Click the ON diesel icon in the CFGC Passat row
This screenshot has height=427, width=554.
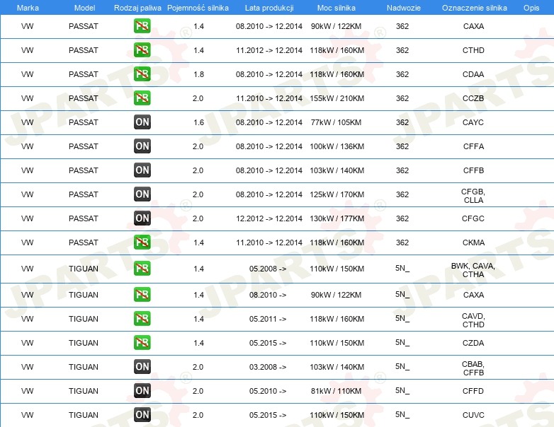click(x=142, y=218)
